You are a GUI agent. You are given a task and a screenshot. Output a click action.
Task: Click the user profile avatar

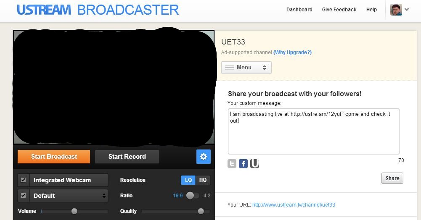coord(396,10)
